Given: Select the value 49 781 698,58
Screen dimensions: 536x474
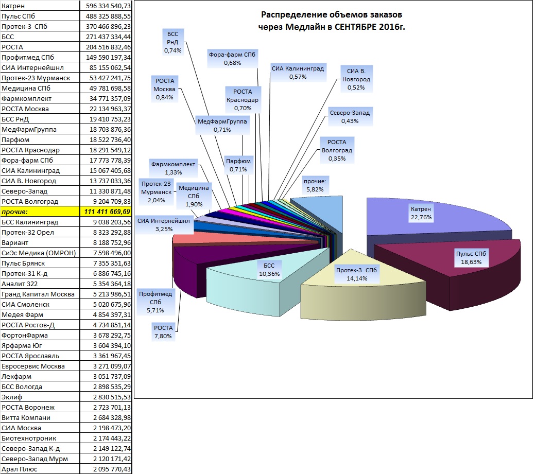Looking at the screenshot, I should point(106,88).
